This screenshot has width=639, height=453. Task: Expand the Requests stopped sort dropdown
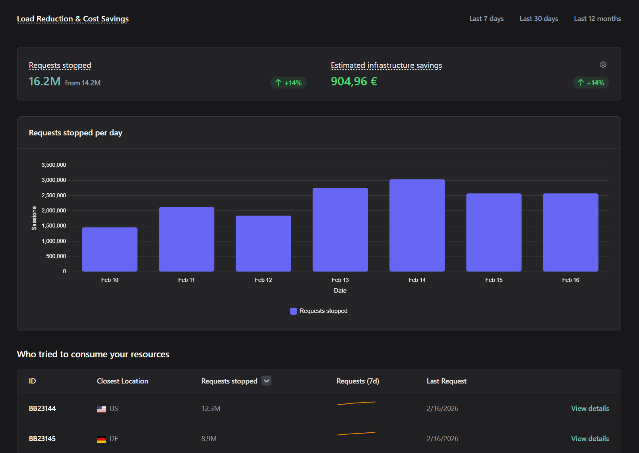[x=266, y=381]
